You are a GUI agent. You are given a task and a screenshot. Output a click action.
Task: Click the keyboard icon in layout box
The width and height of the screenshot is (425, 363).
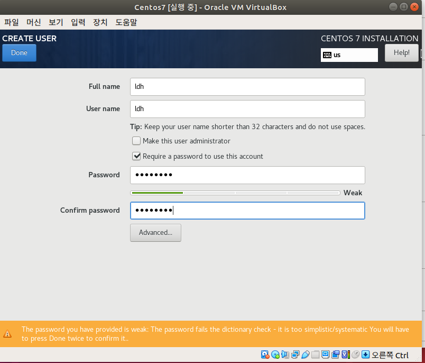coord(327,55)
